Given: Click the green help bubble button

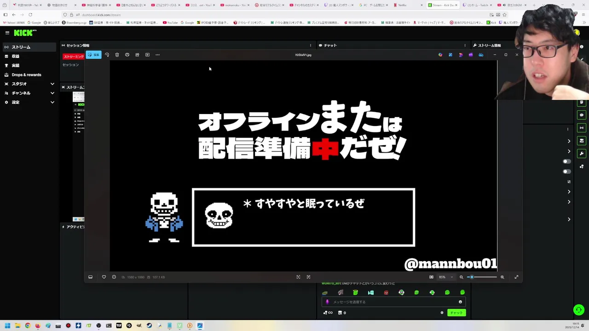Looking at the screenshot, I should (x=578, y=310).
